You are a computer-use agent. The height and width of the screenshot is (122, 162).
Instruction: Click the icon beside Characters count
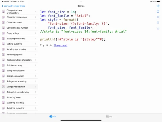click(4, 22)
